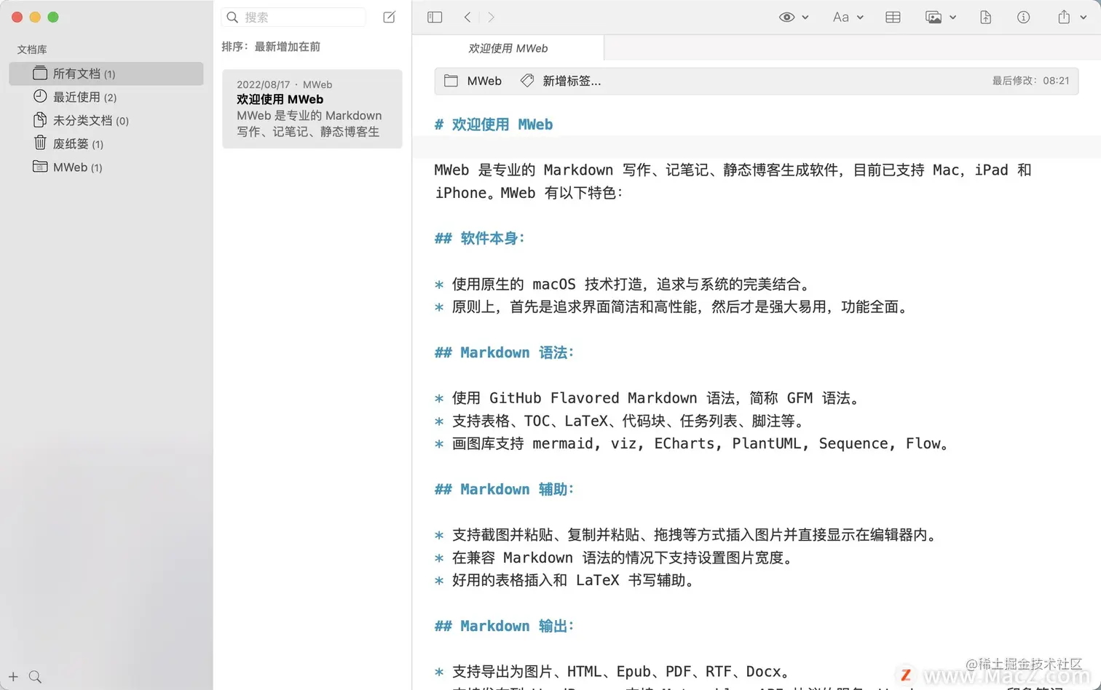Image resolution: width=1101 pixels, height=690 pixels.
Task: Click the folder icon in document header
Action: [451, 81]
